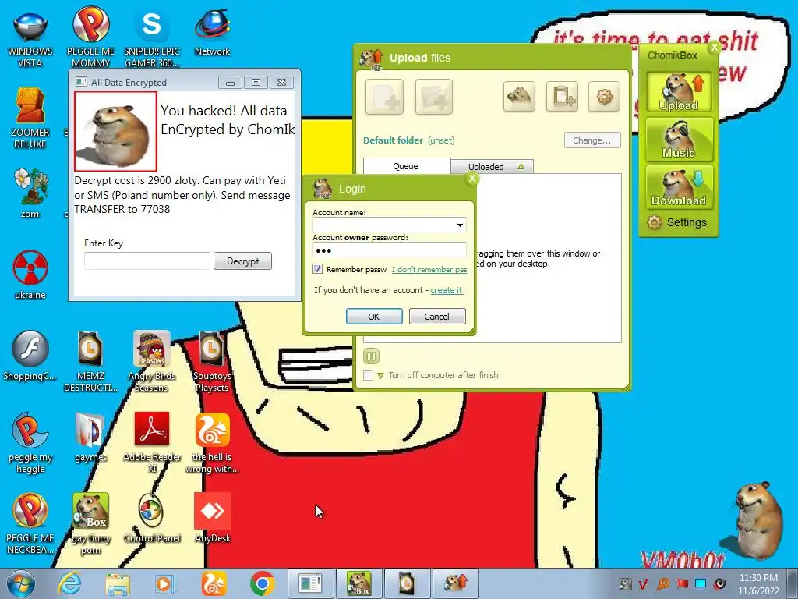798x599 pixels.
Task: Open the gaymes desktop icon
Action: pos(90,437)
